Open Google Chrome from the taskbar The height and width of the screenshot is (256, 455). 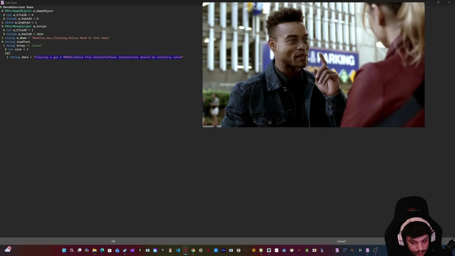pyautogui.click(x=193, y=250)
